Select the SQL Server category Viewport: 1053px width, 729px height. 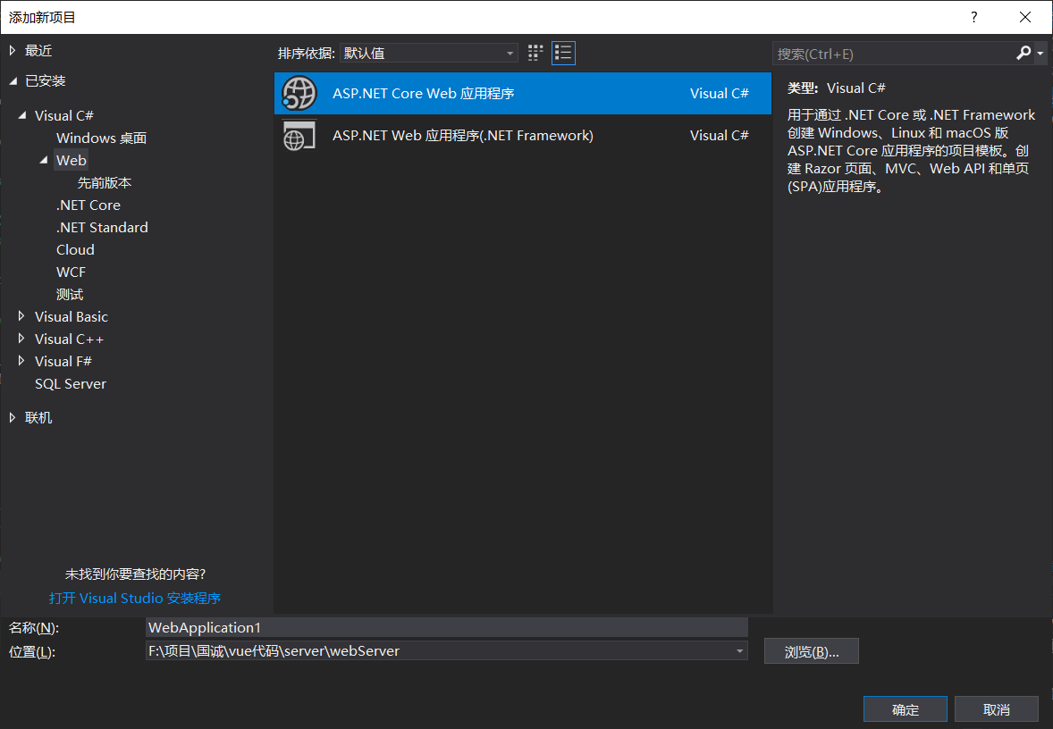point(71,384)
